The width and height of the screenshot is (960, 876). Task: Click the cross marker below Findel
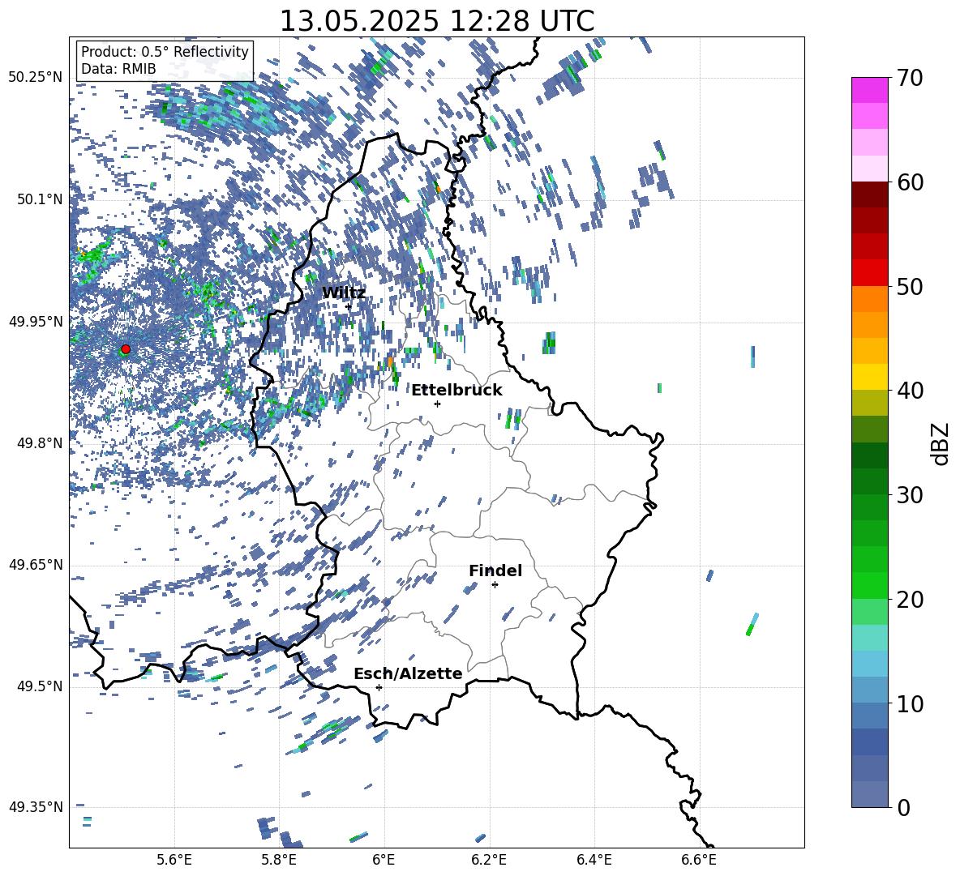point(495,585)
